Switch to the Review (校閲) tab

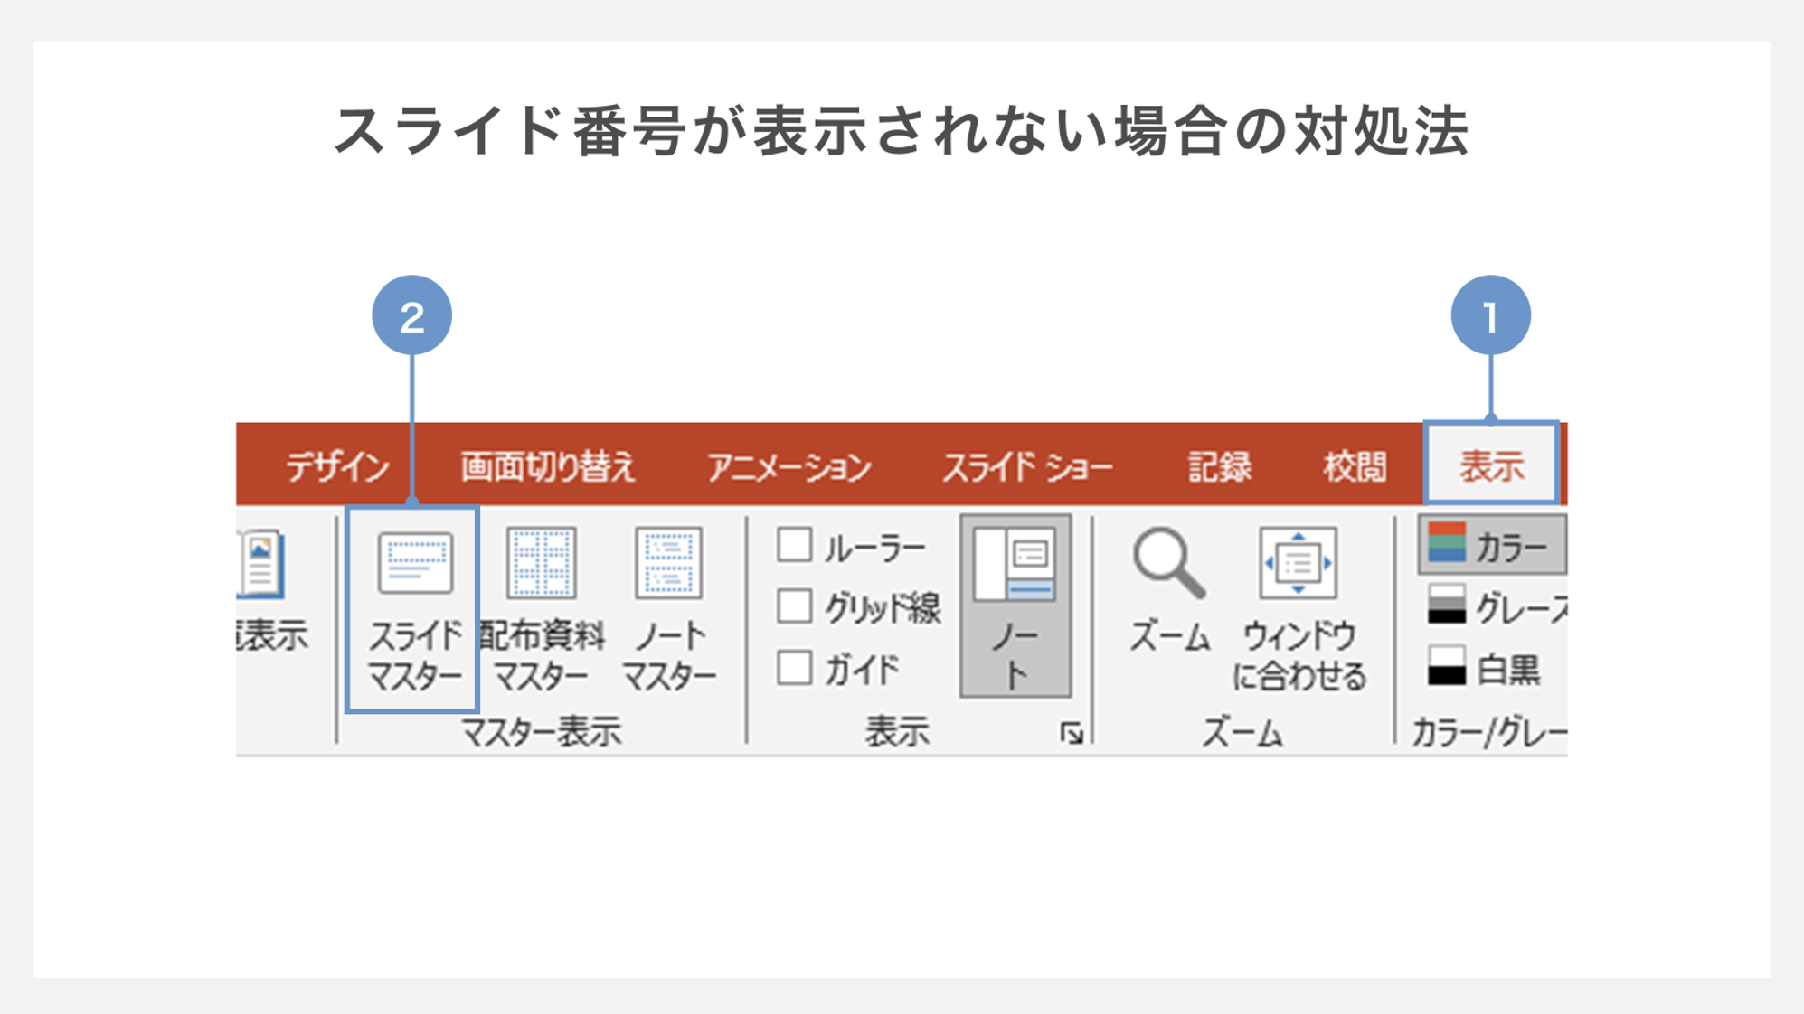[1355, 467]
